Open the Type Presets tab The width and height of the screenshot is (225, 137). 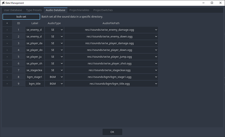click(x=34, y=10)
